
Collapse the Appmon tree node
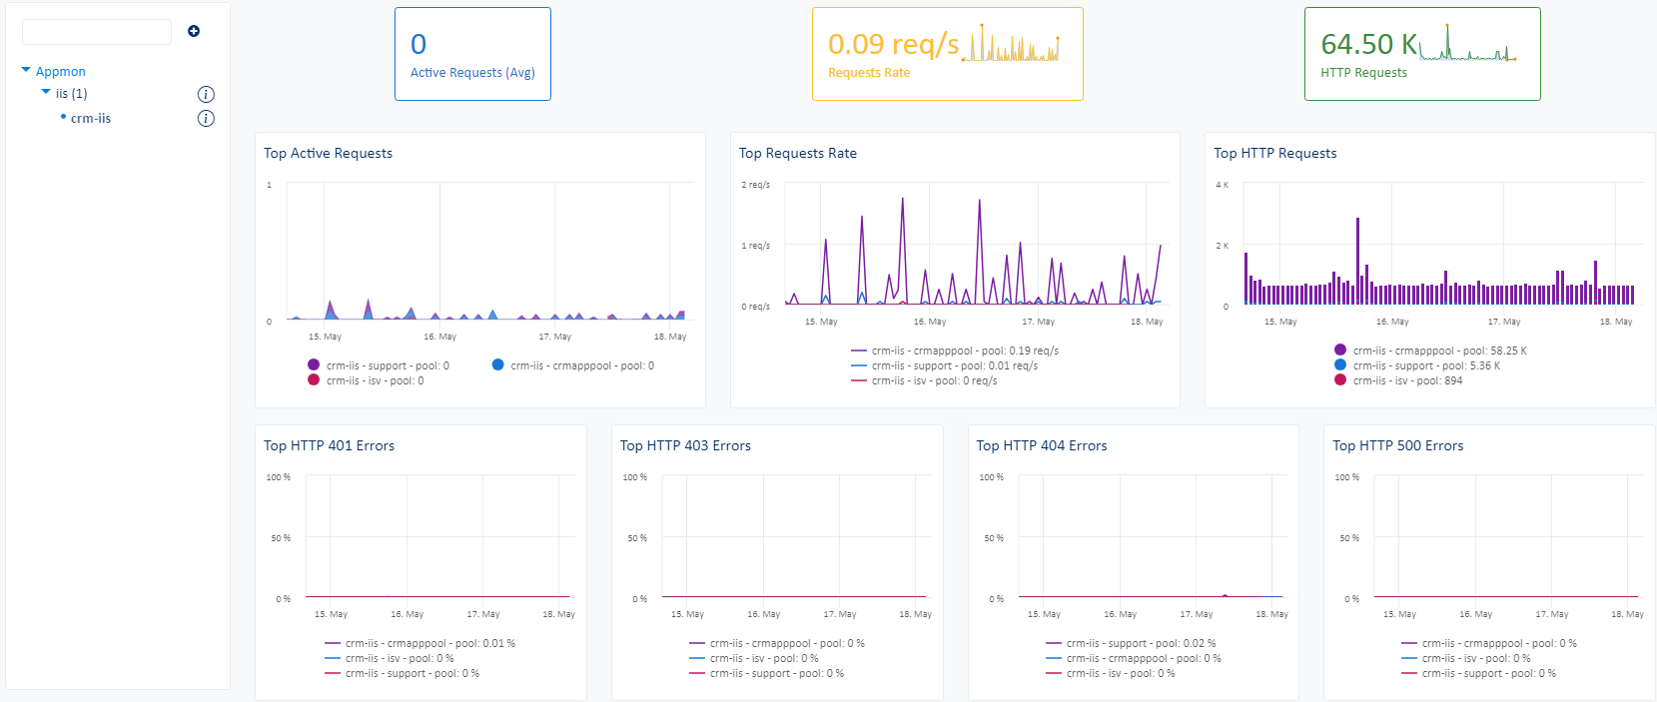point(26,71)
